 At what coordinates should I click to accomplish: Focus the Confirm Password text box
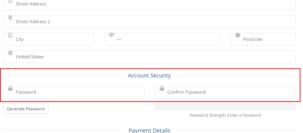[x=225, y=92]
